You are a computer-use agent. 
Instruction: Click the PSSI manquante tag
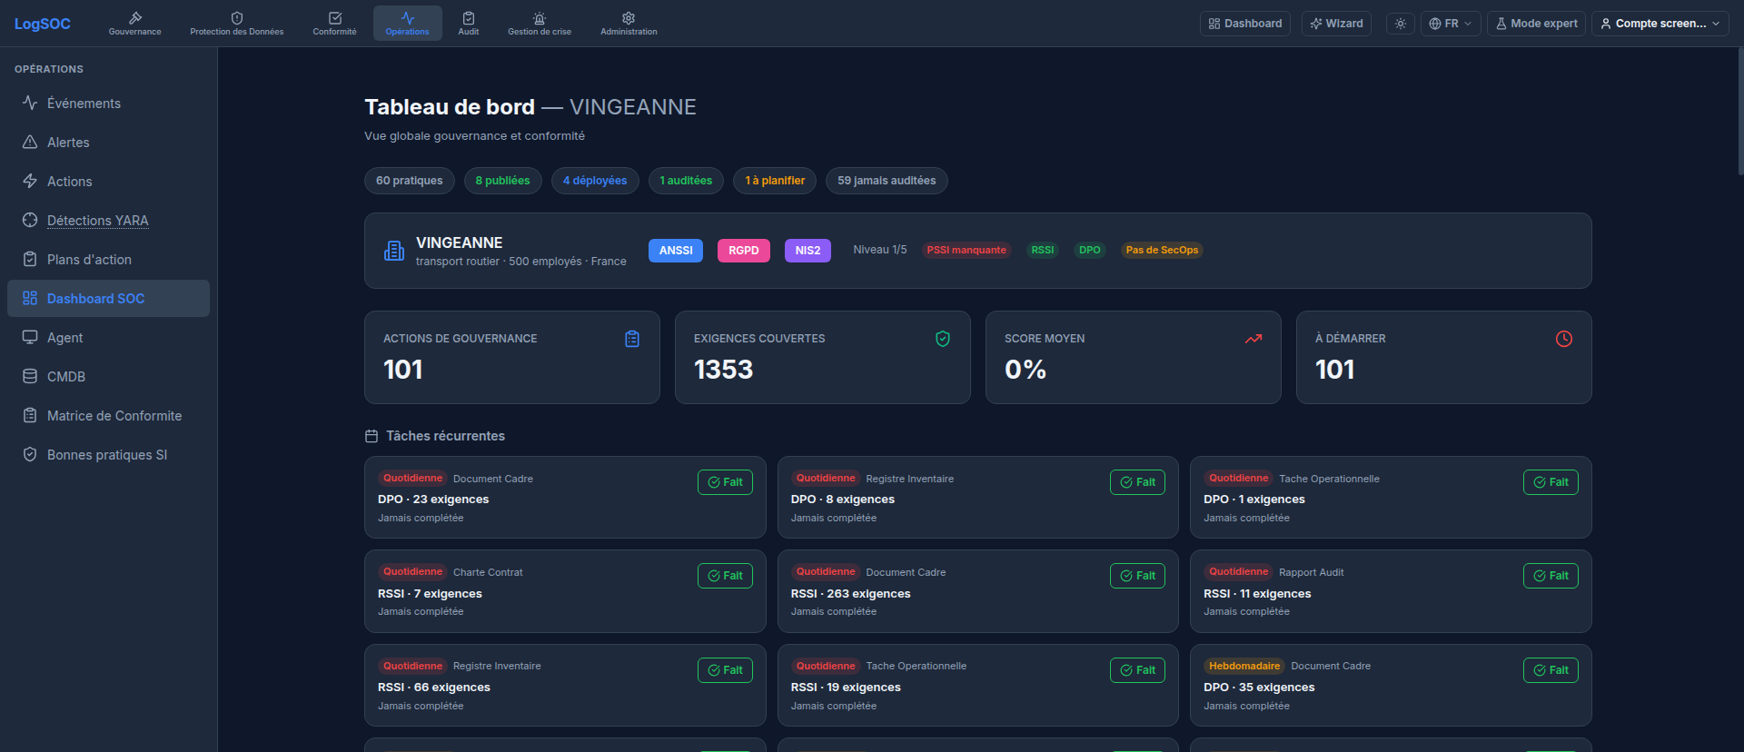pos(966,251)
